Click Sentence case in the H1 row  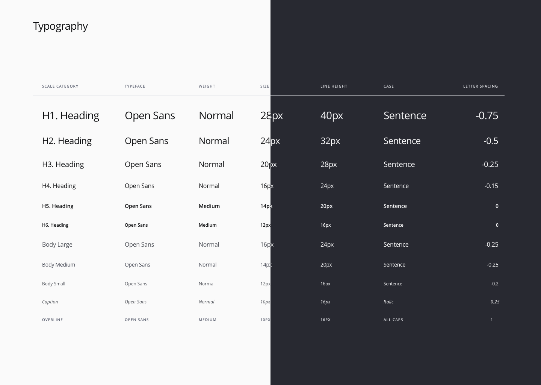pyautogui.click(x=405, y=115)
